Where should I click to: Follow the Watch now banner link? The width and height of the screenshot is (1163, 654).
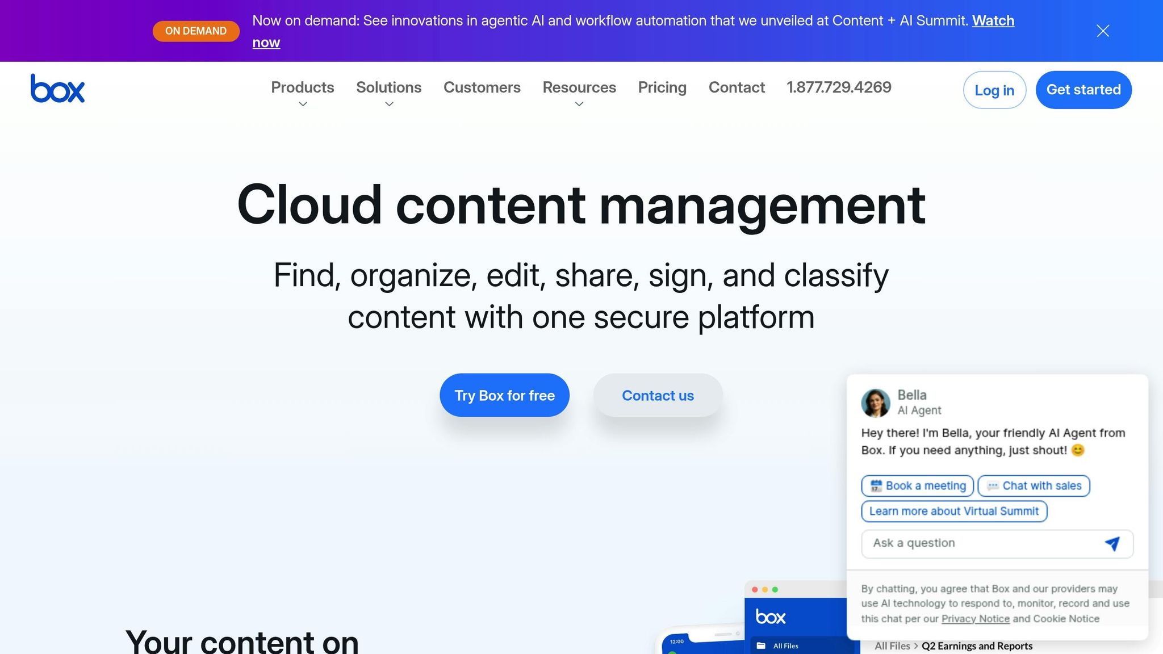point(993,21)
